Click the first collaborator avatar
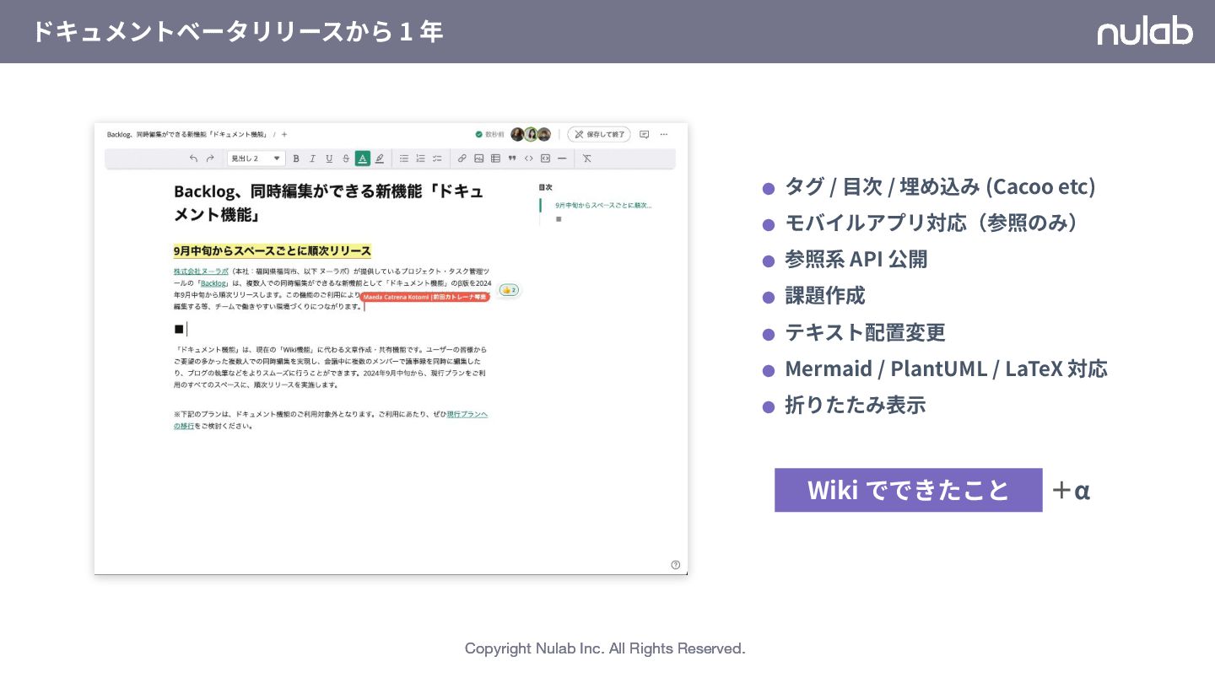The height and width of the screenshot is (683, 1215). [x=517, y=134]
